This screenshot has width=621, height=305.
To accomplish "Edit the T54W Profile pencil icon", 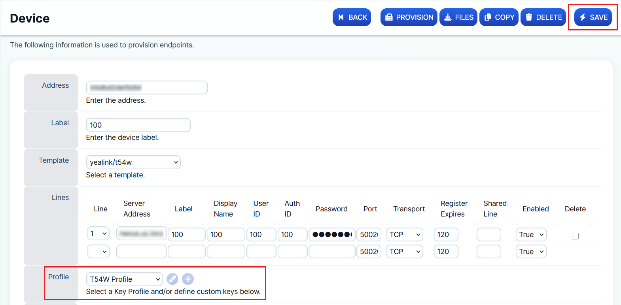I will pyautogui.click(x=172, y=279).
